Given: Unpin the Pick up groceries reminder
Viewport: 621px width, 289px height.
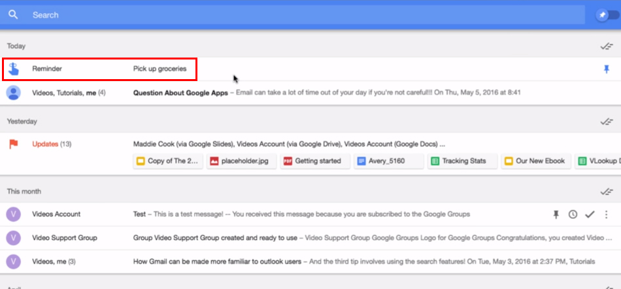Looking at the screenshot, I should 607,69.
